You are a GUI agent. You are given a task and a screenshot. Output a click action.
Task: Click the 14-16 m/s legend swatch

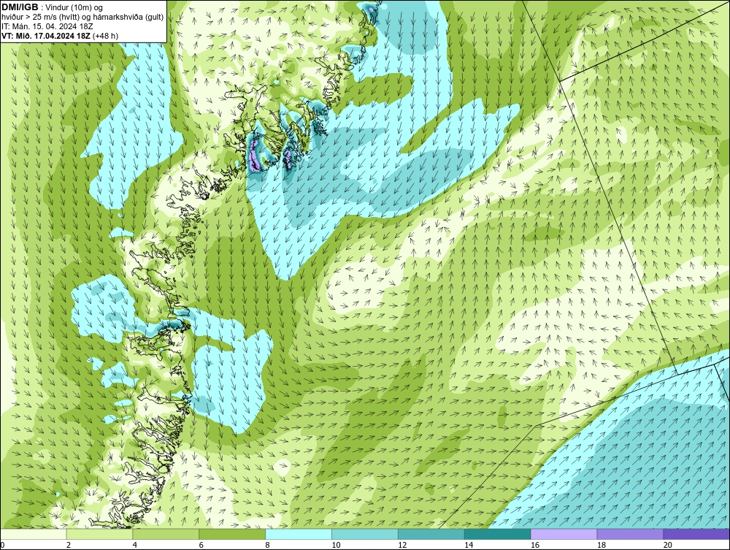click(498, 534)
